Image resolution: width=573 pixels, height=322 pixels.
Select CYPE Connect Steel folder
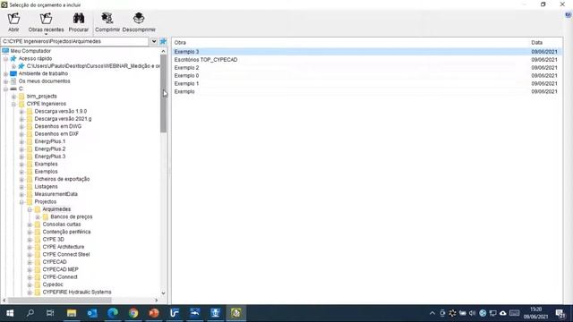coord(65,254)
